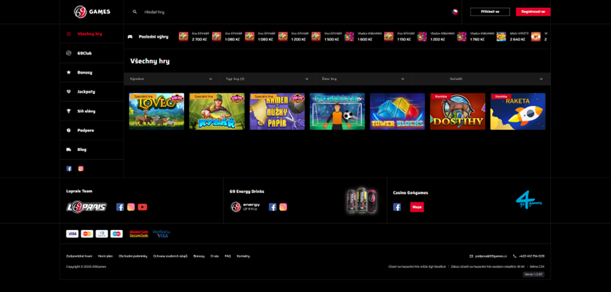
Task: Click the Všechny hry sidebar bars icon
Action: tap(69, 34)
